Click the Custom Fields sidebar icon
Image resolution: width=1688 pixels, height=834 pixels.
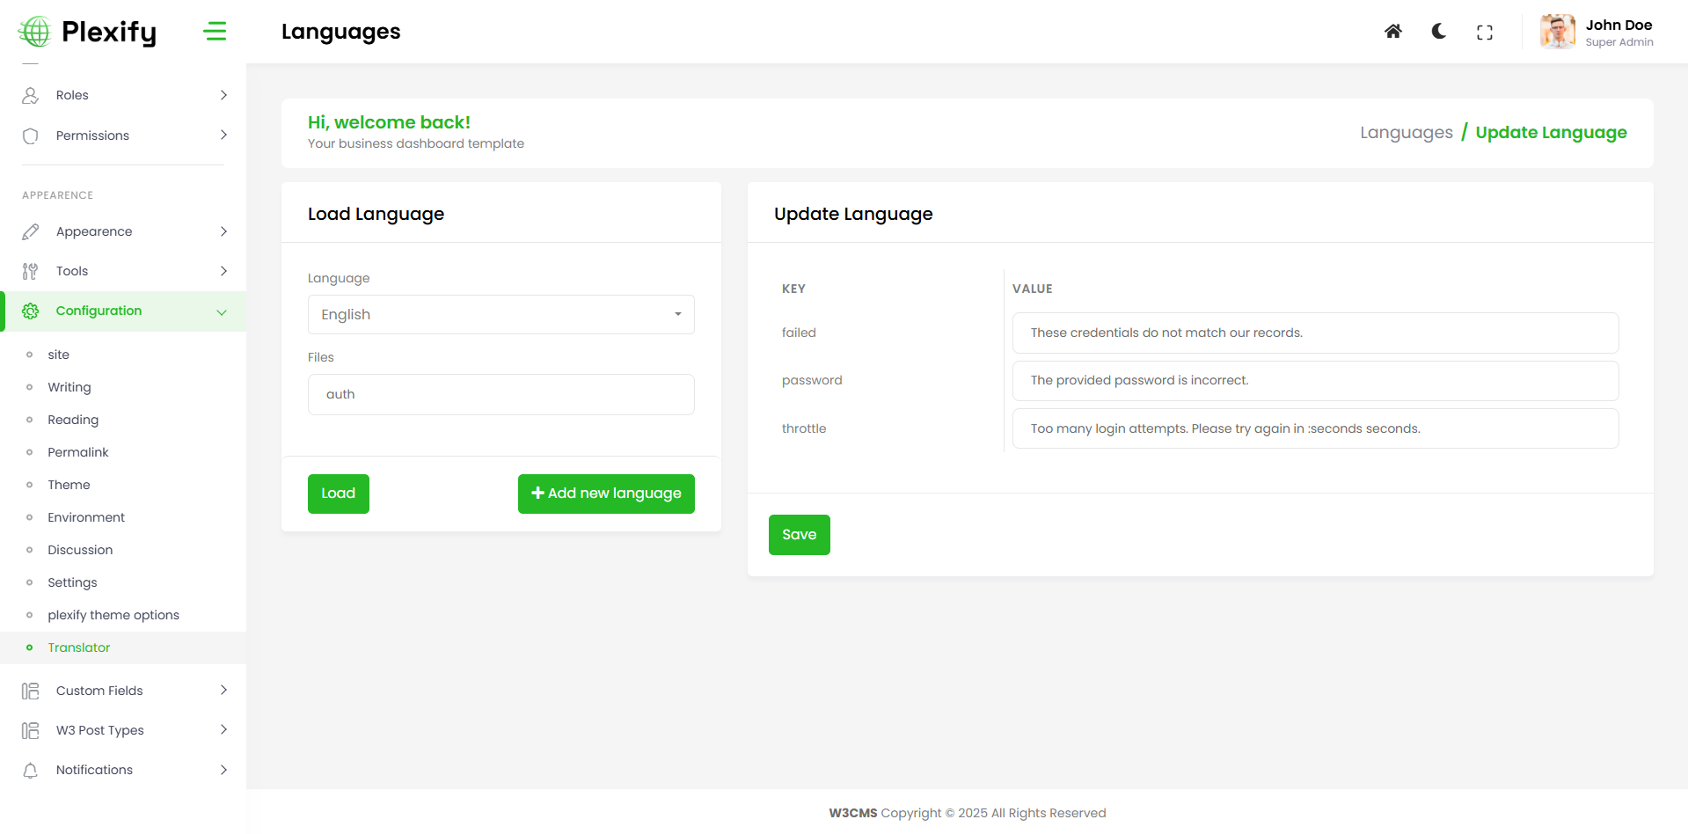31,691
